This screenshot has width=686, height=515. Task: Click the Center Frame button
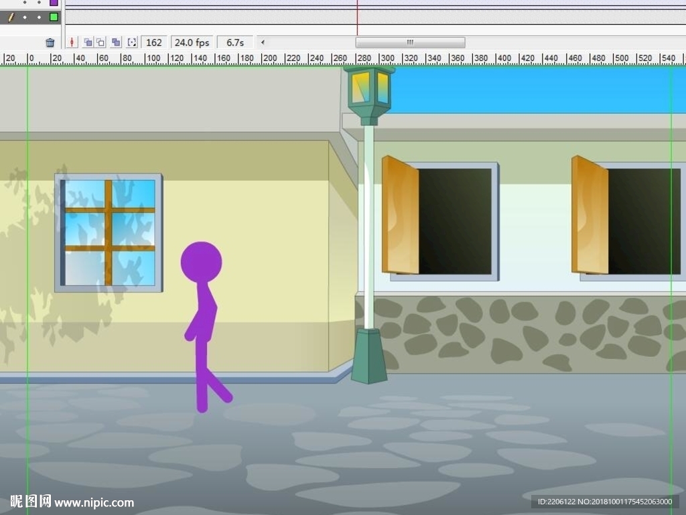click(x=72, y=43)
